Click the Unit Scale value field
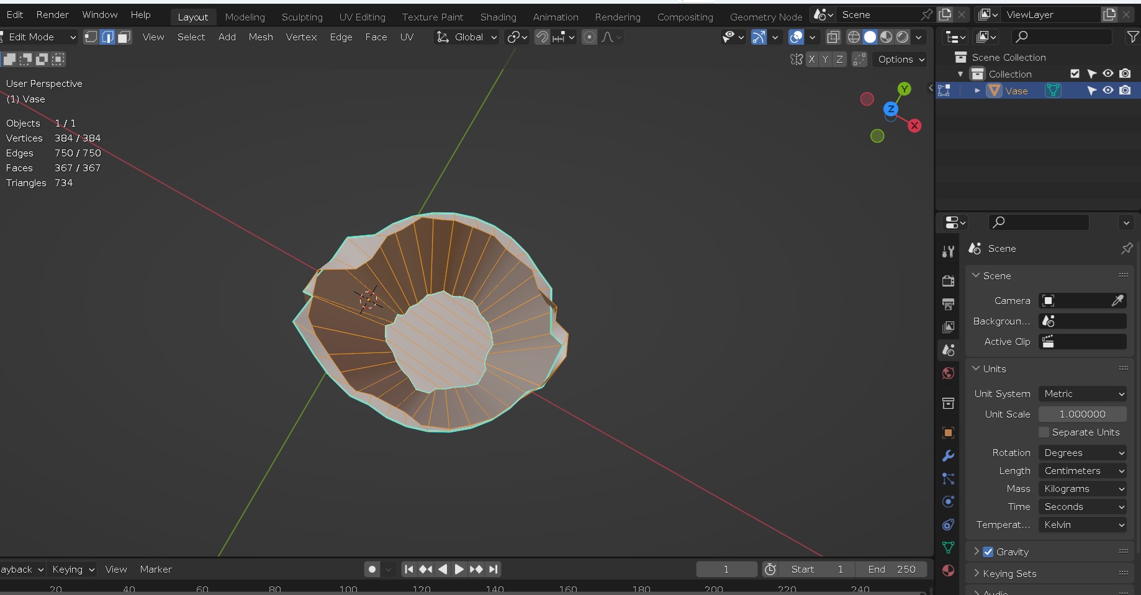Screen dimensions: 1141x595 1083,414
